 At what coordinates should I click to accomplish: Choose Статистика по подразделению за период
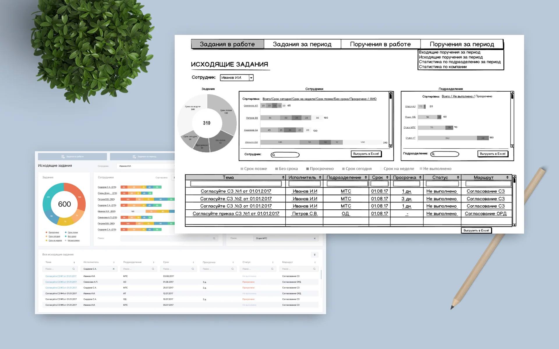click(x=460, y=62)
